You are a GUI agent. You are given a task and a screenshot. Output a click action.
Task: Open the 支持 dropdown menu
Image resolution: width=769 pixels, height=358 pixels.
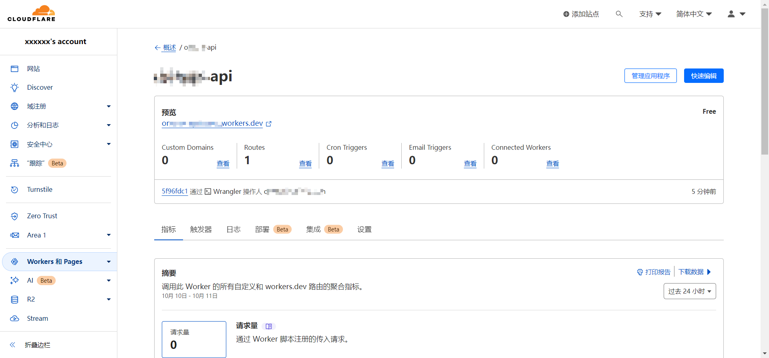pyautogui.click(x=650, y=14)
